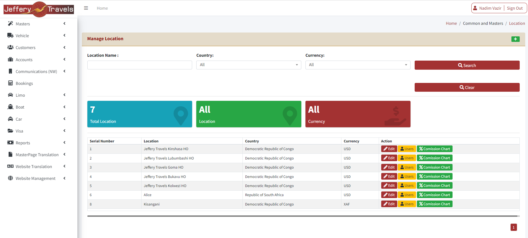Click the globe icon for Website Management
This screenshot has width=528, height=238.
11,178
